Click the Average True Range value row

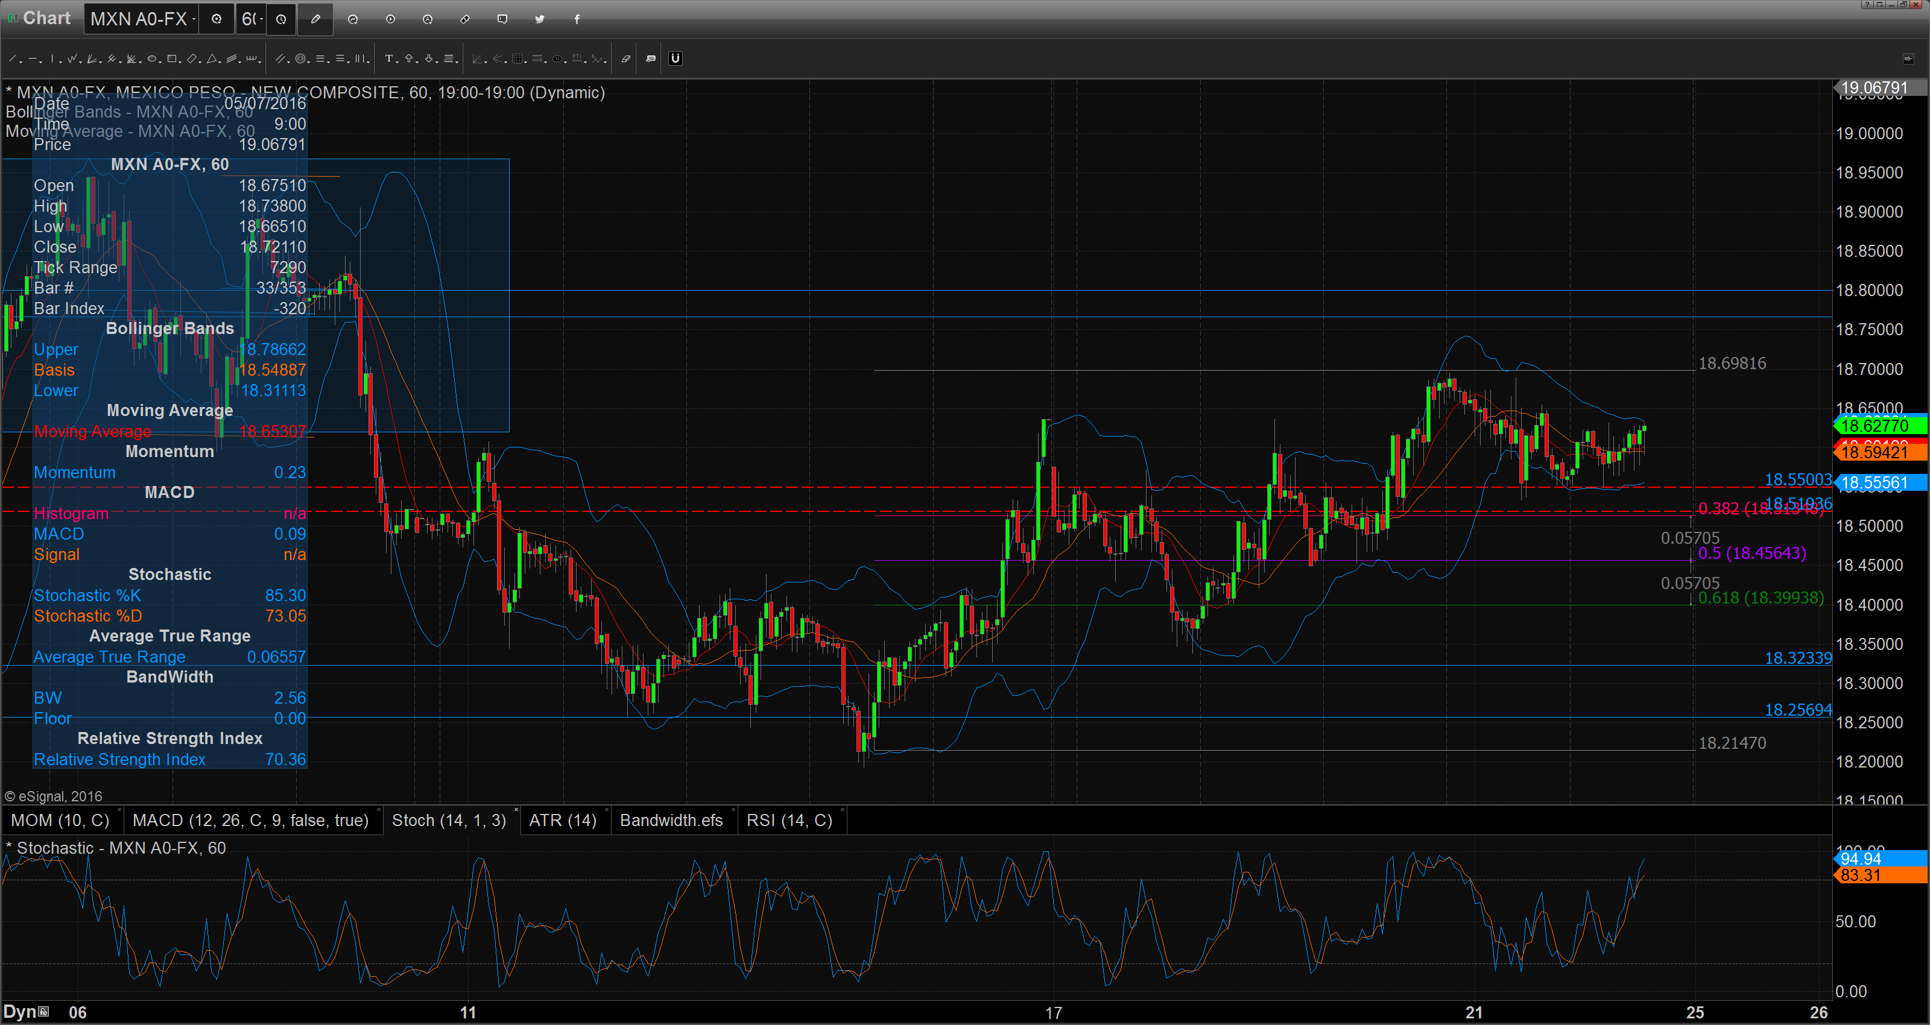click(170, 657)
